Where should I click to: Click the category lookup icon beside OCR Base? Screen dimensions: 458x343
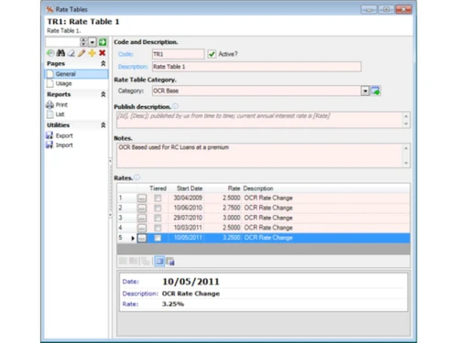376,91
